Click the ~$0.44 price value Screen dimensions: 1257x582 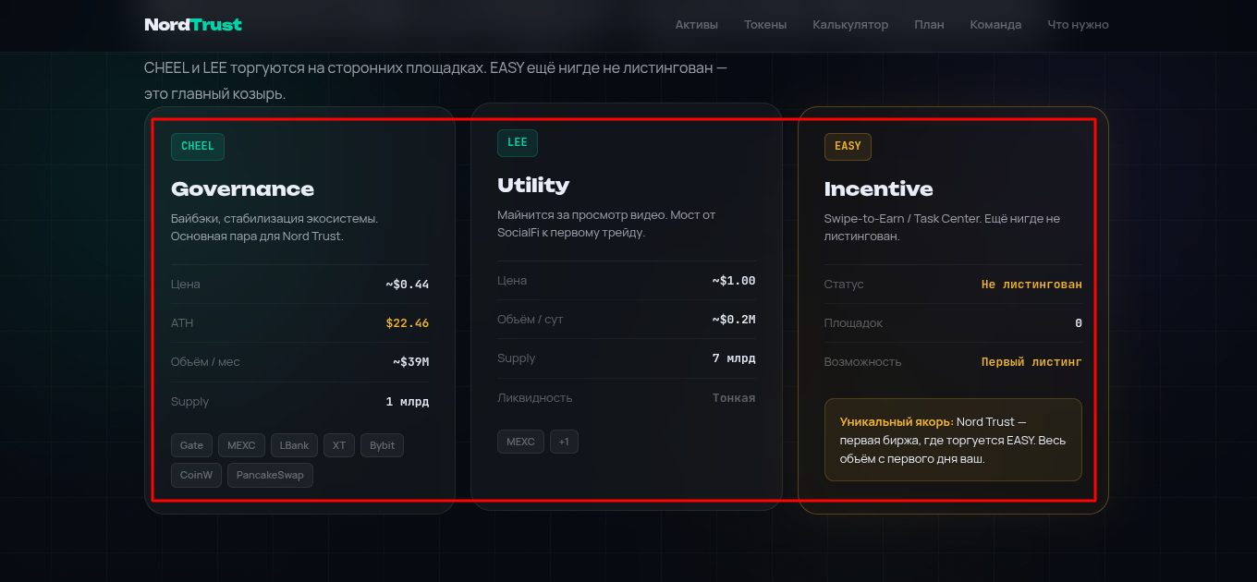point(408,285)
